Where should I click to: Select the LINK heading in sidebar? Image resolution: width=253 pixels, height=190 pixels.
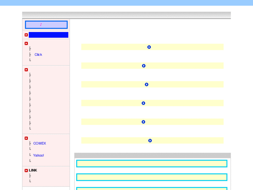pyautogui.click(x=33, y=170)
